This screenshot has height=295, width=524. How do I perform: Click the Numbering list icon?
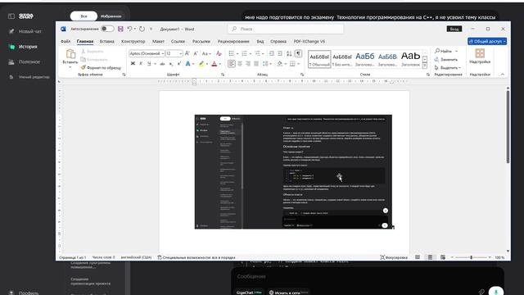click(x=244, y=53)
